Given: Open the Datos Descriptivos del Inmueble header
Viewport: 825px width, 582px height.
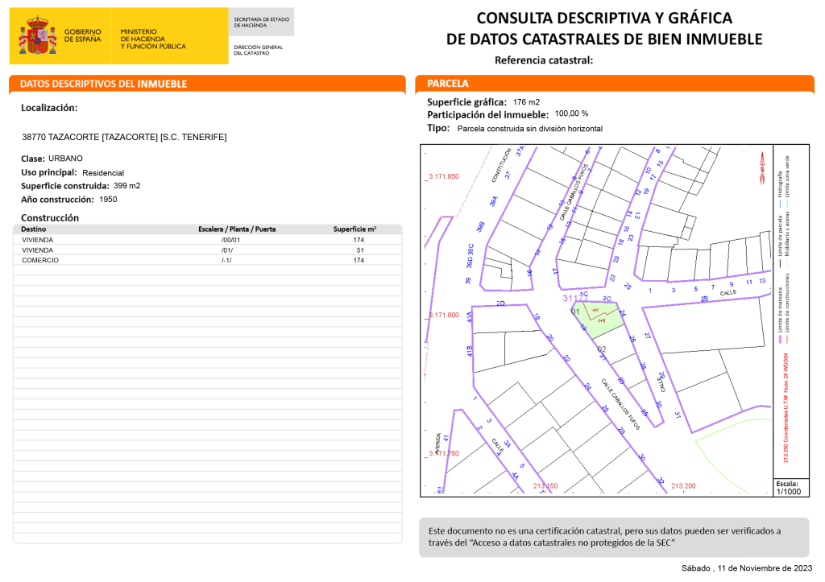Looking at the screenshot, I should point(103,84).
